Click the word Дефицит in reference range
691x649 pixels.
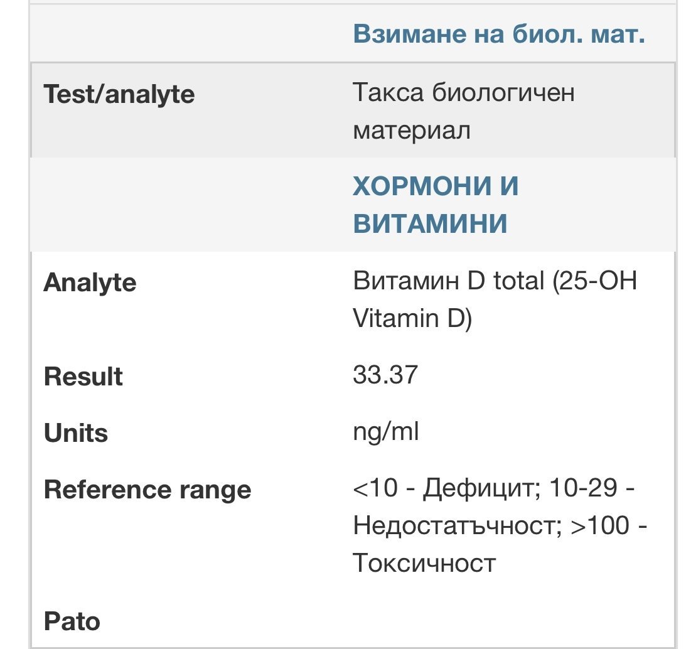click(x=476, y=488)
